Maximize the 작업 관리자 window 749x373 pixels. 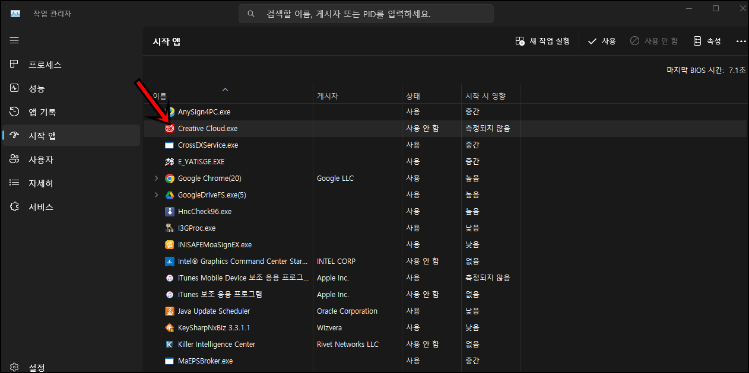coord(716,8)
